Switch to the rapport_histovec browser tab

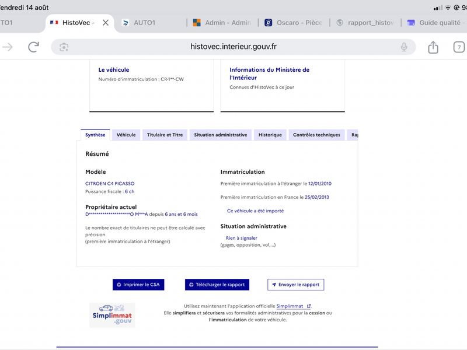pyautogui.click(x=365, y=23)
